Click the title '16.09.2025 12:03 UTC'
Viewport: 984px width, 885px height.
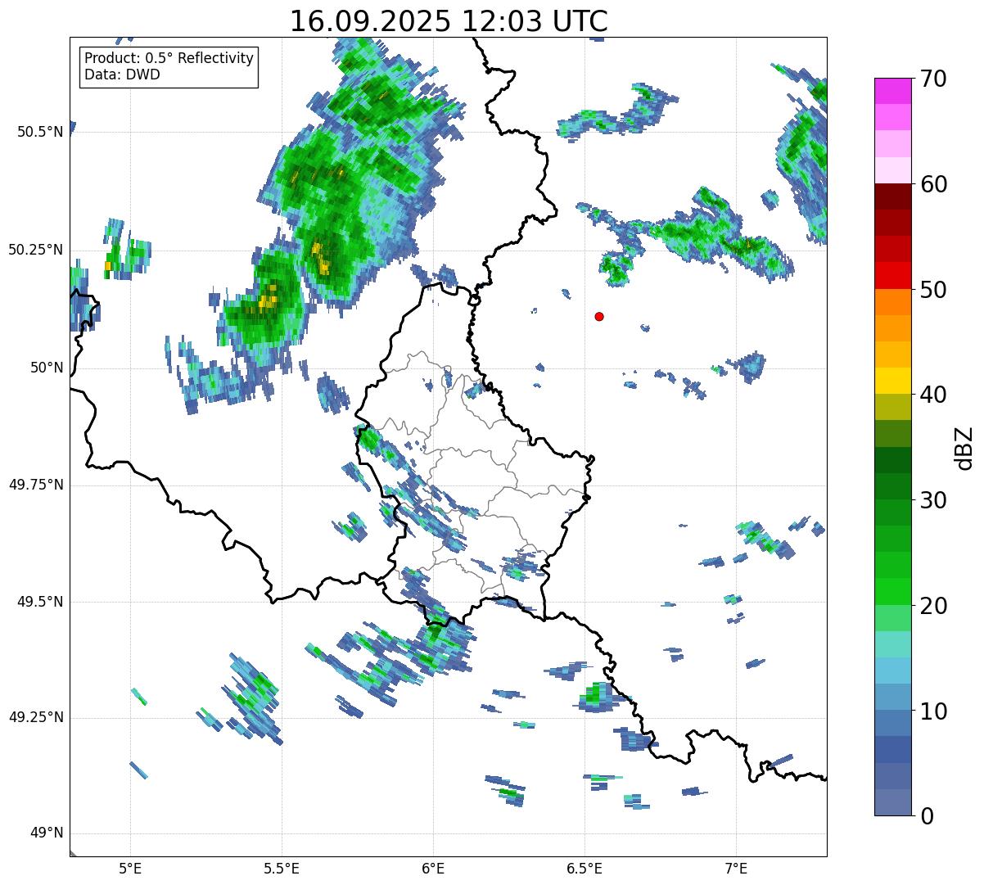point(449,21)
